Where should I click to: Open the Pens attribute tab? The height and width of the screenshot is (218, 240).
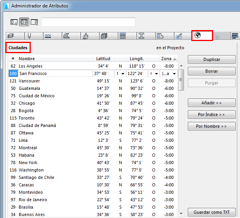(x=34, y=36)
